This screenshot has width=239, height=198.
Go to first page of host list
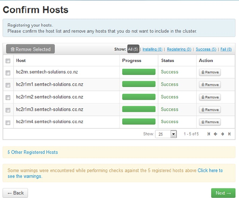click(x=209, y=134)
